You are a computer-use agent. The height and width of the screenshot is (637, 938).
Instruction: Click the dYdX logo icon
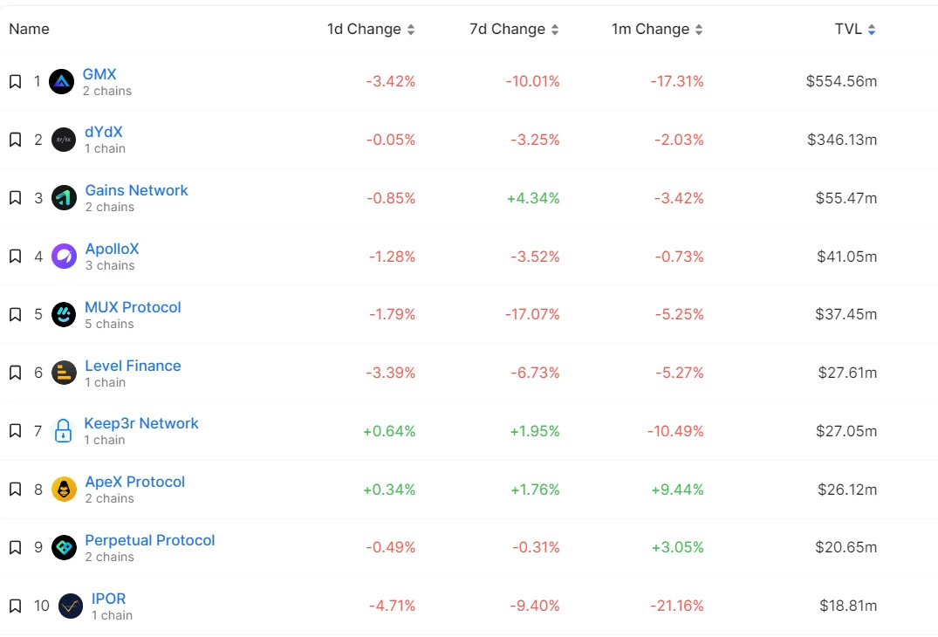tap(63, 140)
